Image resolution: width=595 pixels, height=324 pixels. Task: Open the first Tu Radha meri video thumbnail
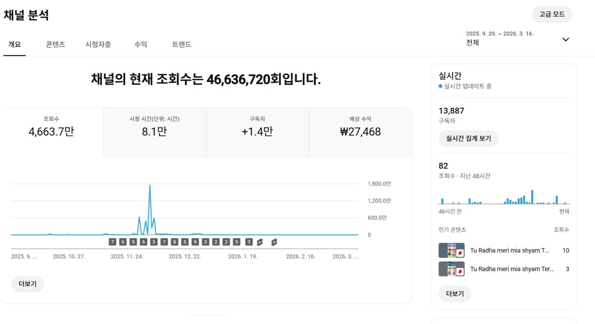pos(451,250)
